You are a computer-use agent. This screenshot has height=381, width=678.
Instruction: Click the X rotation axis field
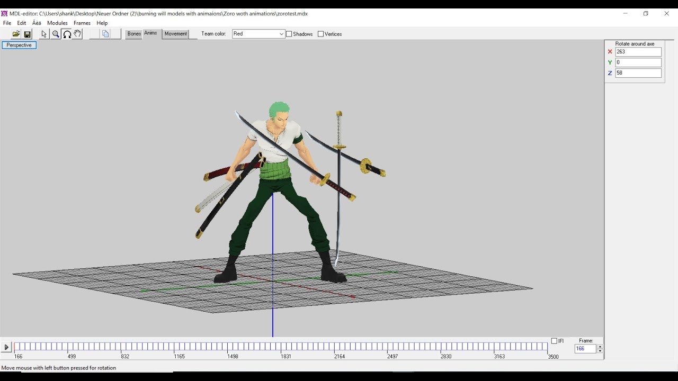point(638,52)
